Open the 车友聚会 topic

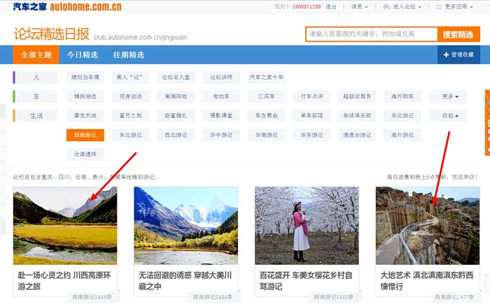point(267,116)
